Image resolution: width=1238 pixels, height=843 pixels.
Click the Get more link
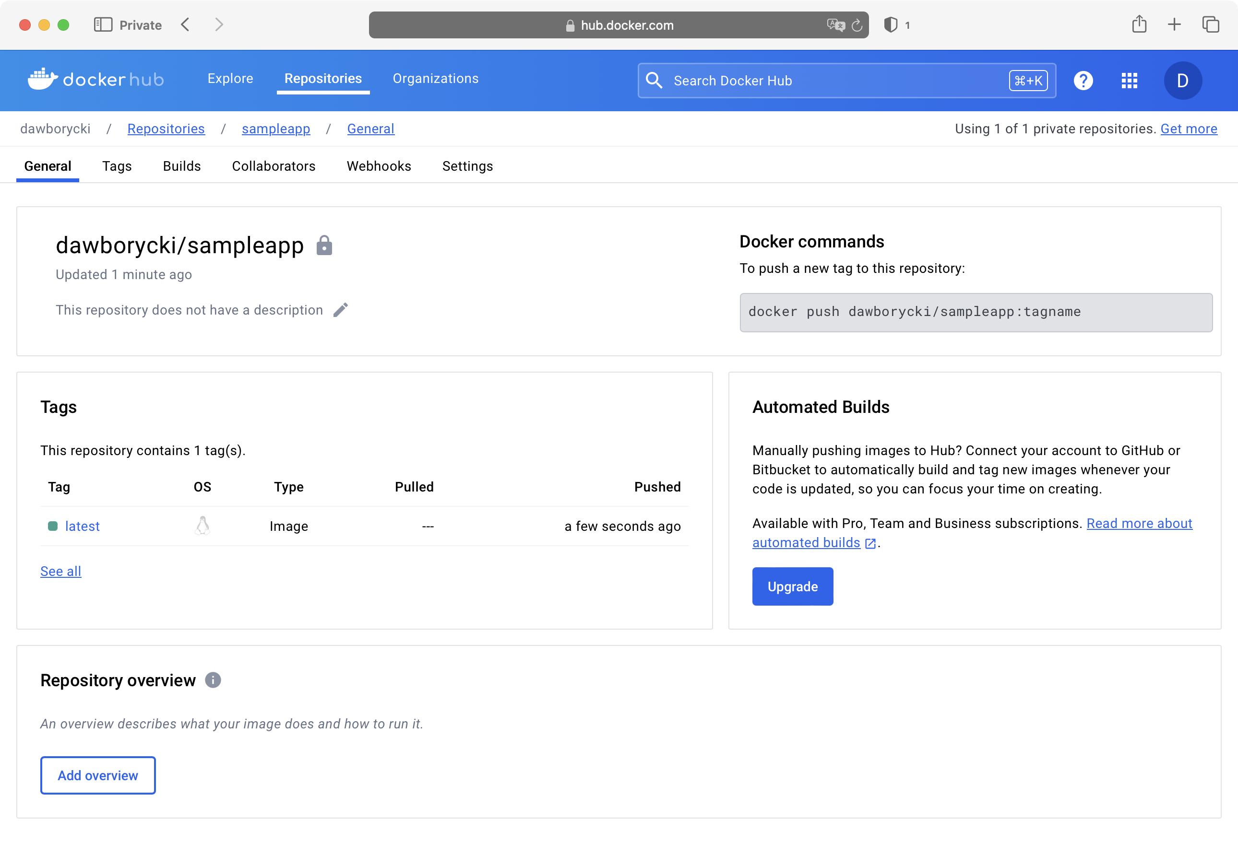[1189, 129]
